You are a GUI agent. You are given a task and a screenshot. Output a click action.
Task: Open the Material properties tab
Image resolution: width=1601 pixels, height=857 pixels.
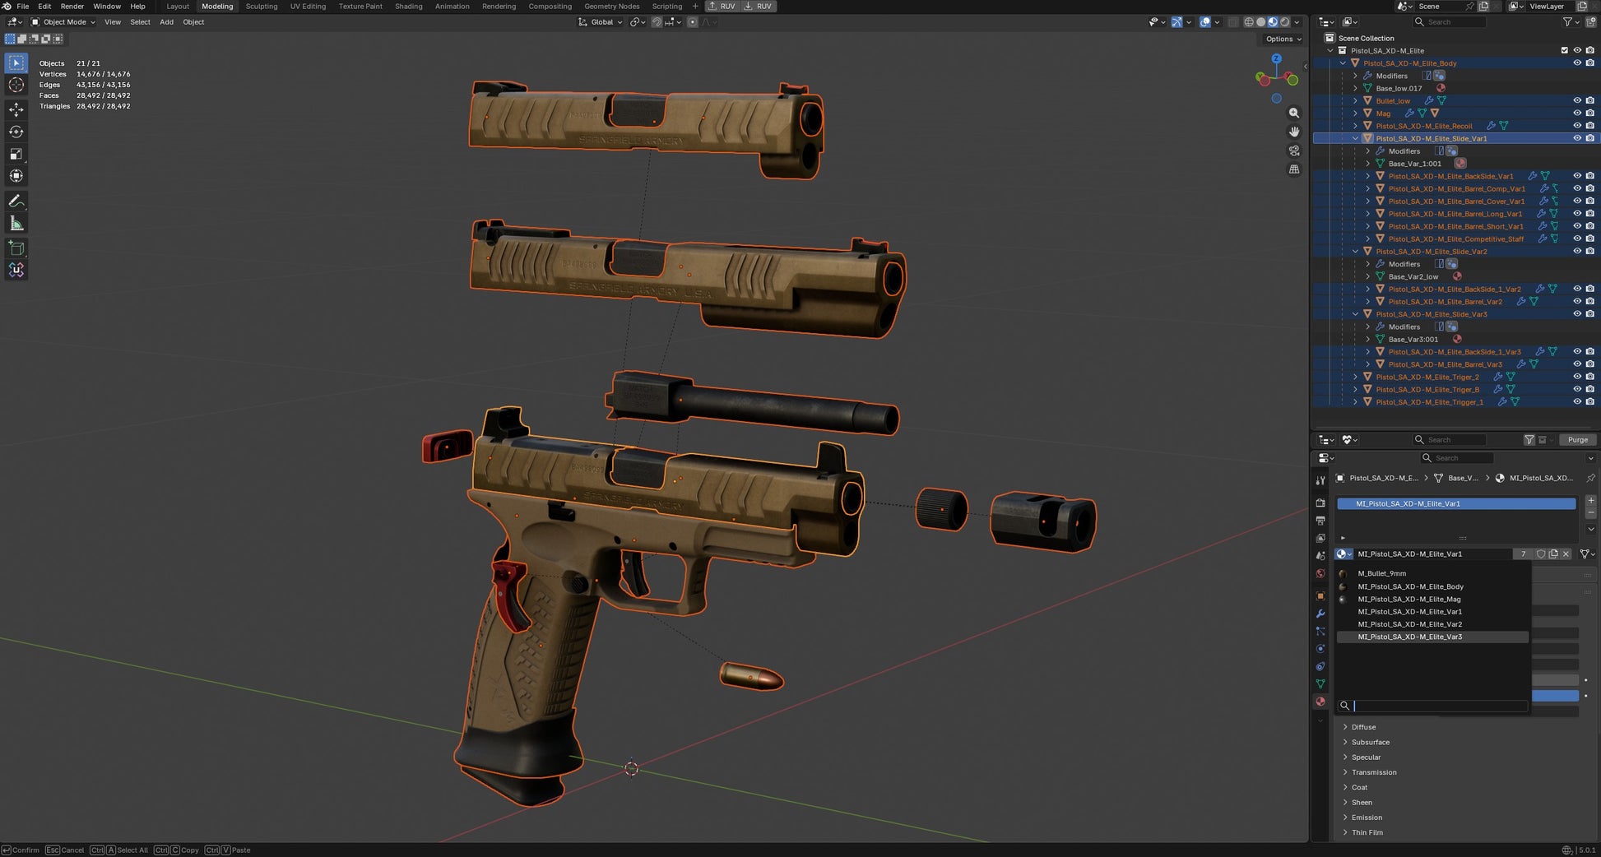pyautogui.click(x=1320, y=702)
